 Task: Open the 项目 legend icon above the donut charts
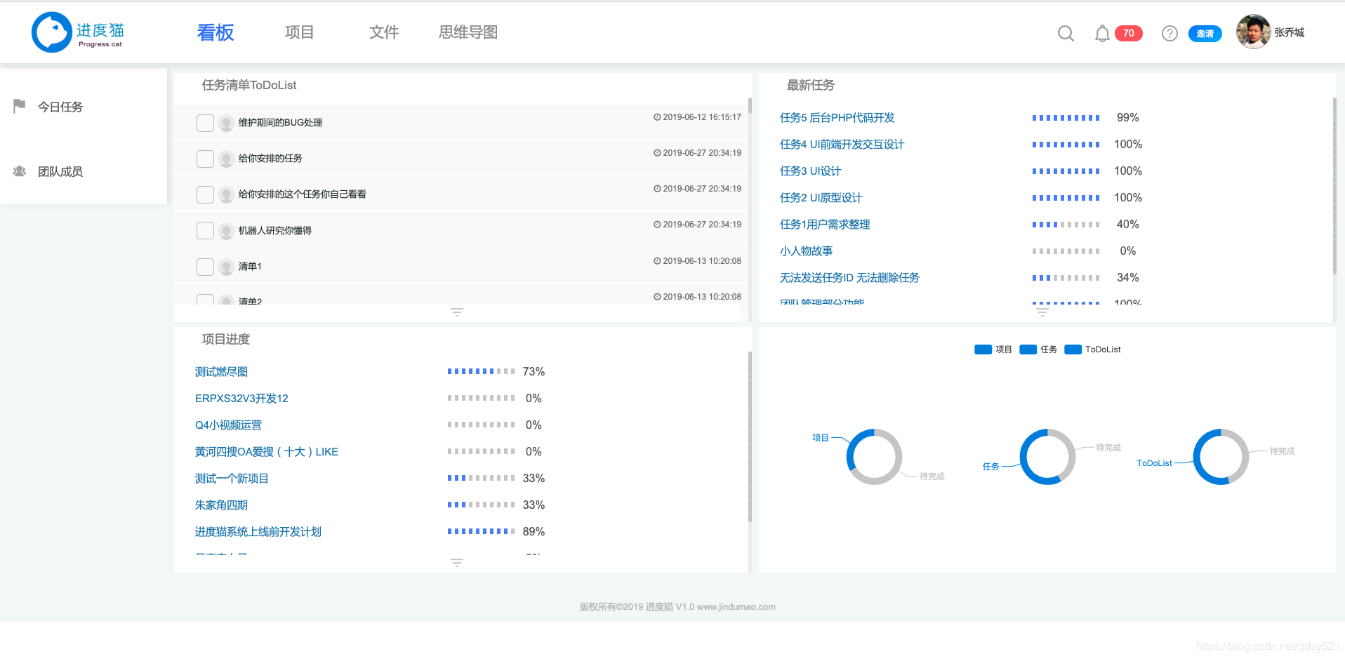(x=982, y=349)
